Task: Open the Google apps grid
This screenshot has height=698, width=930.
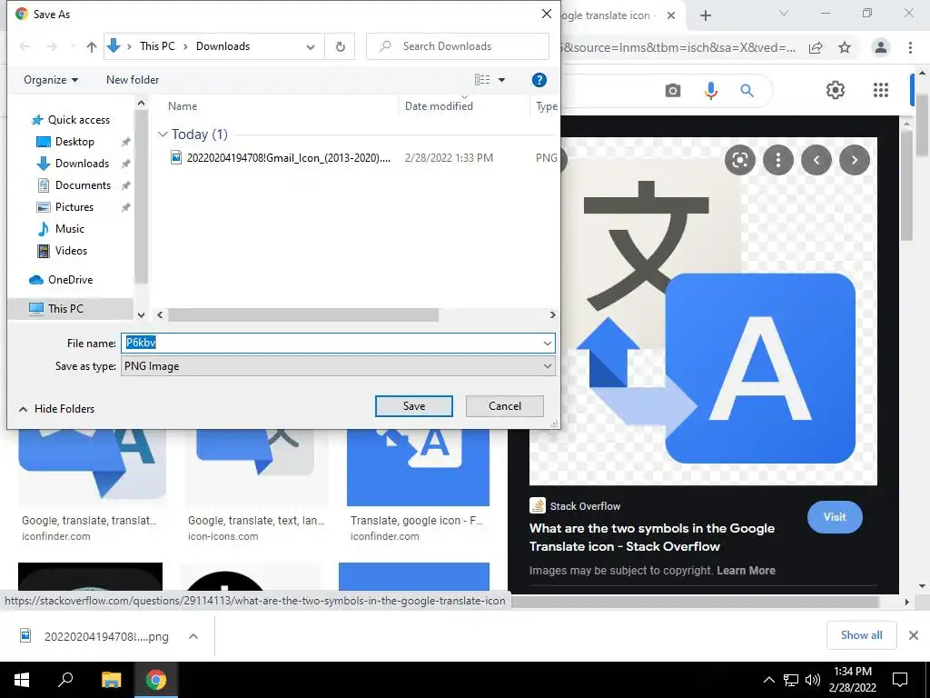Action: click(881, 90)
